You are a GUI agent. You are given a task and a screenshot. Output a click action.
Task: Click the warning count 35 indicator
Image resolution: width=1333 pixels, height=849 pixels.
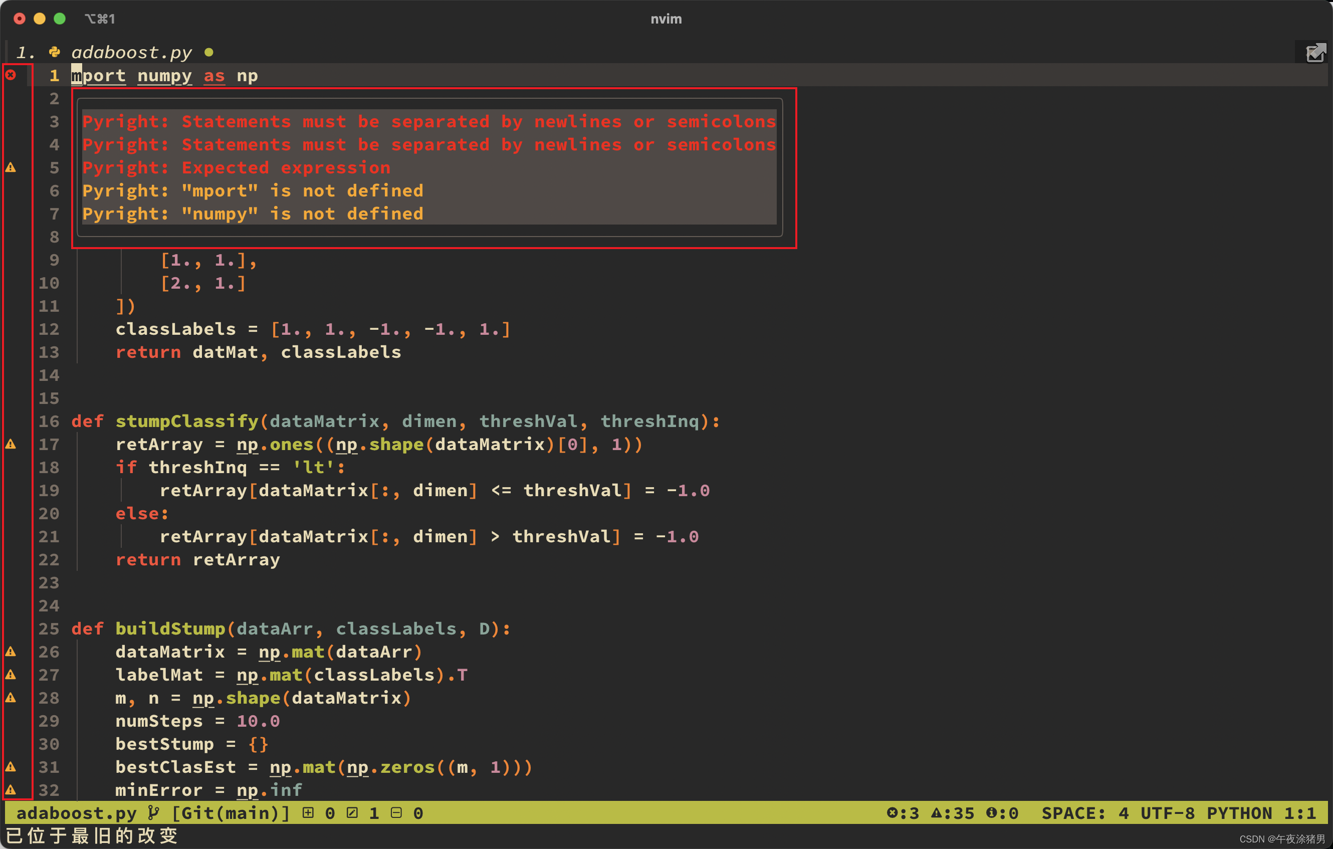pyautogui.click(x=952, y=812)
